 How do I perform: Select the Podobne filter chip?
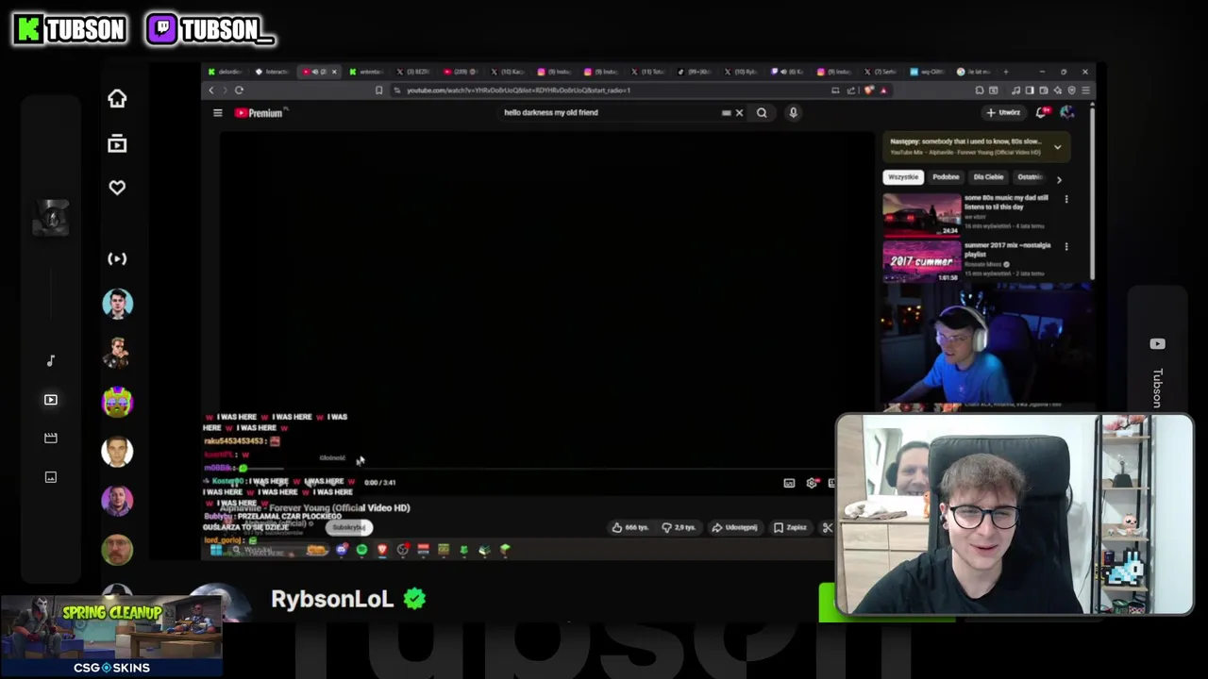pos(946,177)
